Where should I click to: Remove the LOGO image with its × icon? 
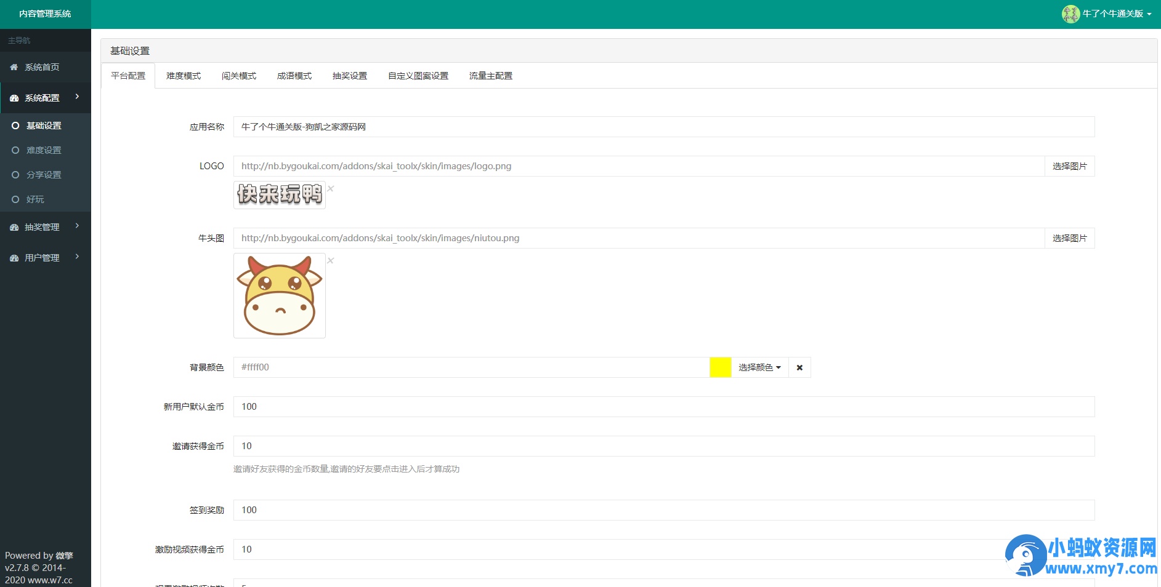coord(331,189)
